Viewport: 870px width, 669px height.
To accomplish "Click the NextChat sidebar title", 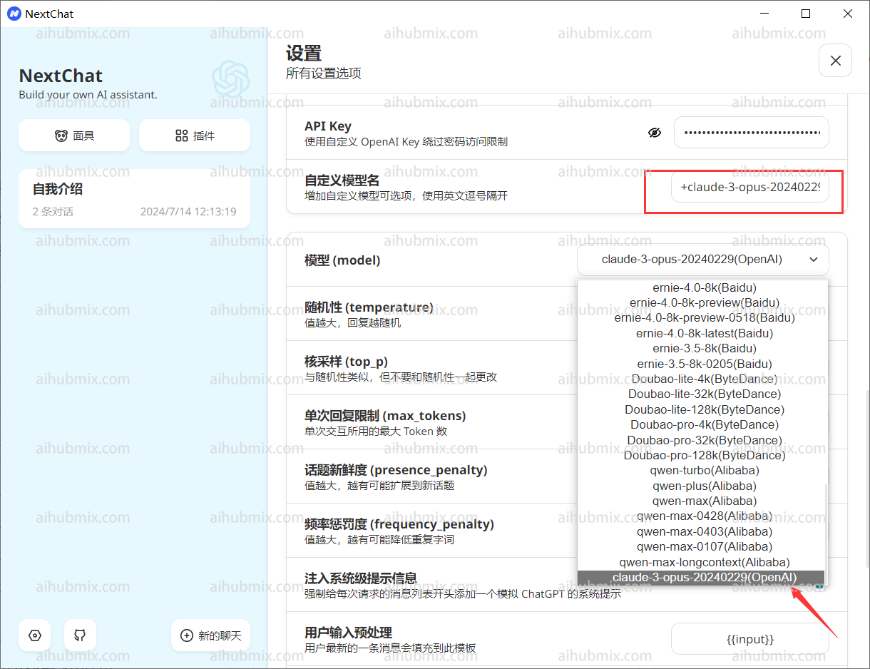I will click(x=61, y=76).
